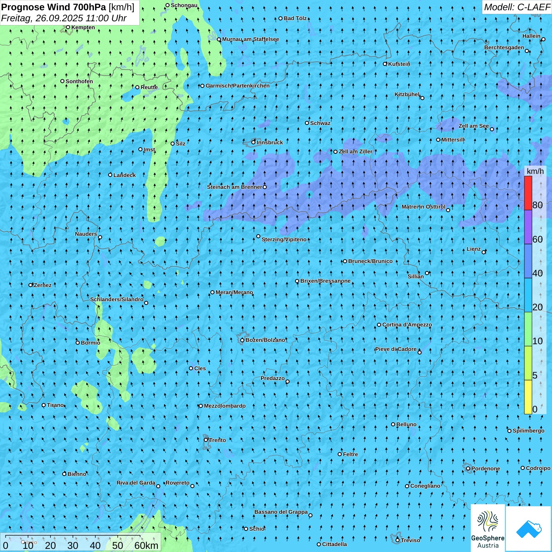The height and width of the screenshot is (552, 552).
Task: Click the Trento city marker circle
Action: click(206, 440)
